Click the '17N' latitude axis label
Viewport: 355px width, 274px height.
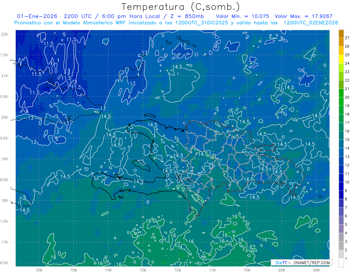(x=5, y=242)
